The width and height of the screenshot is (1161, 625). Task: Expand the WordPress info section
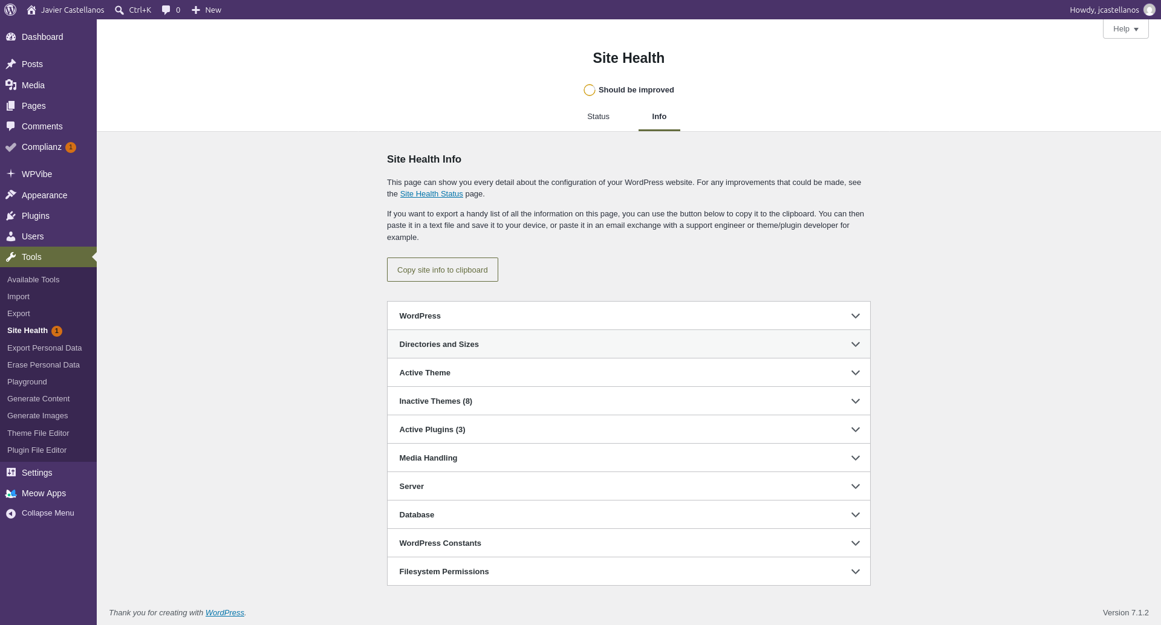pos(629,316)
